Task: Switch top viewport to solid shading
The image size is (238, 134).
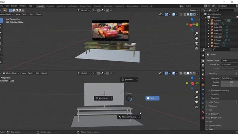Action: point(188,14)
